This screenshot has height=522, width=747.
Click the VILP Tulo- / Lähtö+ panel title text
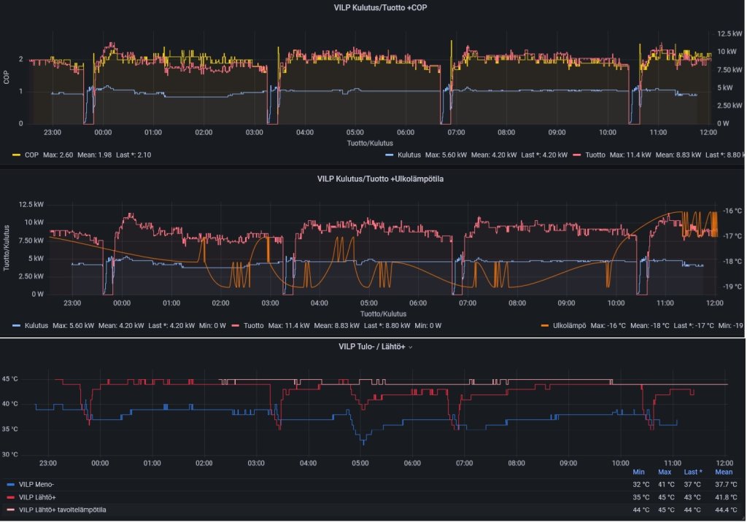371,347
